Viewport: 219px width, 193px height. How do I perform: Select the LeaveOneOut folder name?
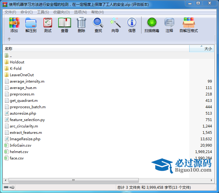pyautogui.click(x=22, y=75)
